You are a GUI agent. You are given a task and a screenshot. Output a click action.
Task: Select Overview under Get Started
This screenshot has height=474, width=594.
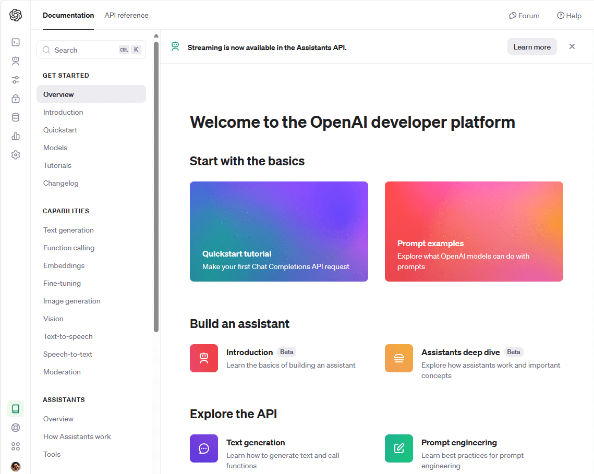tap(91, 94)
